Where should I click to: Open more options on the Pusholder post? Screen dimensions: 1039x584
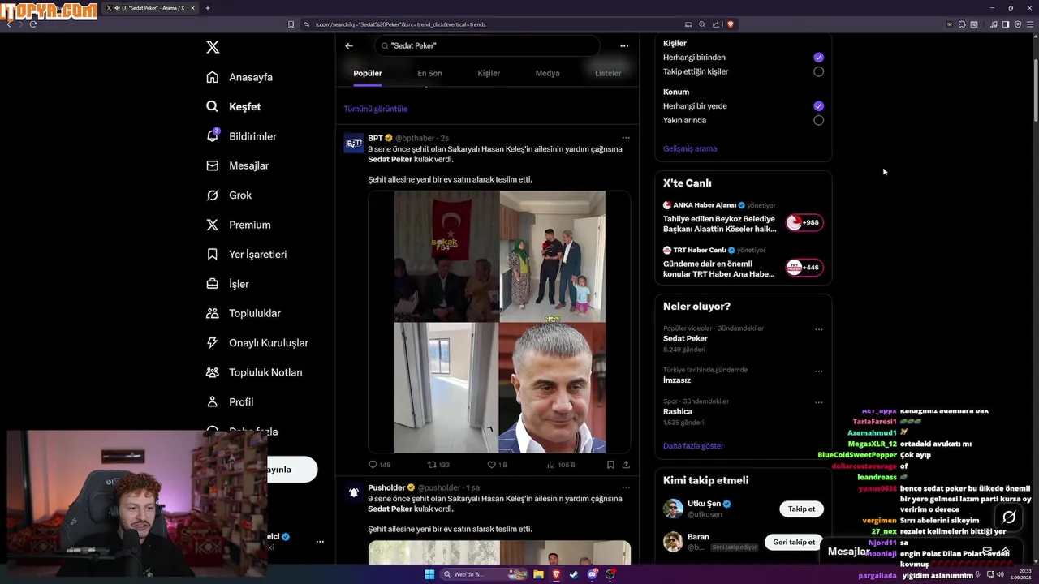(625, 487)
